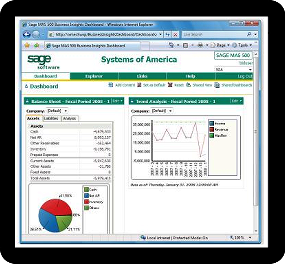Click the browser Home icon
Screen dimensions: 285x264
[171, 45]
